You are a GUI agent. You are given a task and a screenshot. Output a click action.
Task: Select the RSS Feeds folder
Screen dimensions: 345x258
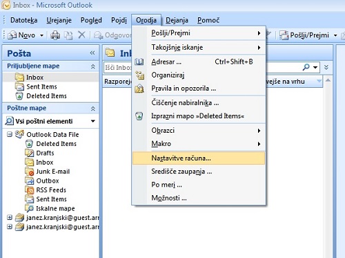click(51, 190)
